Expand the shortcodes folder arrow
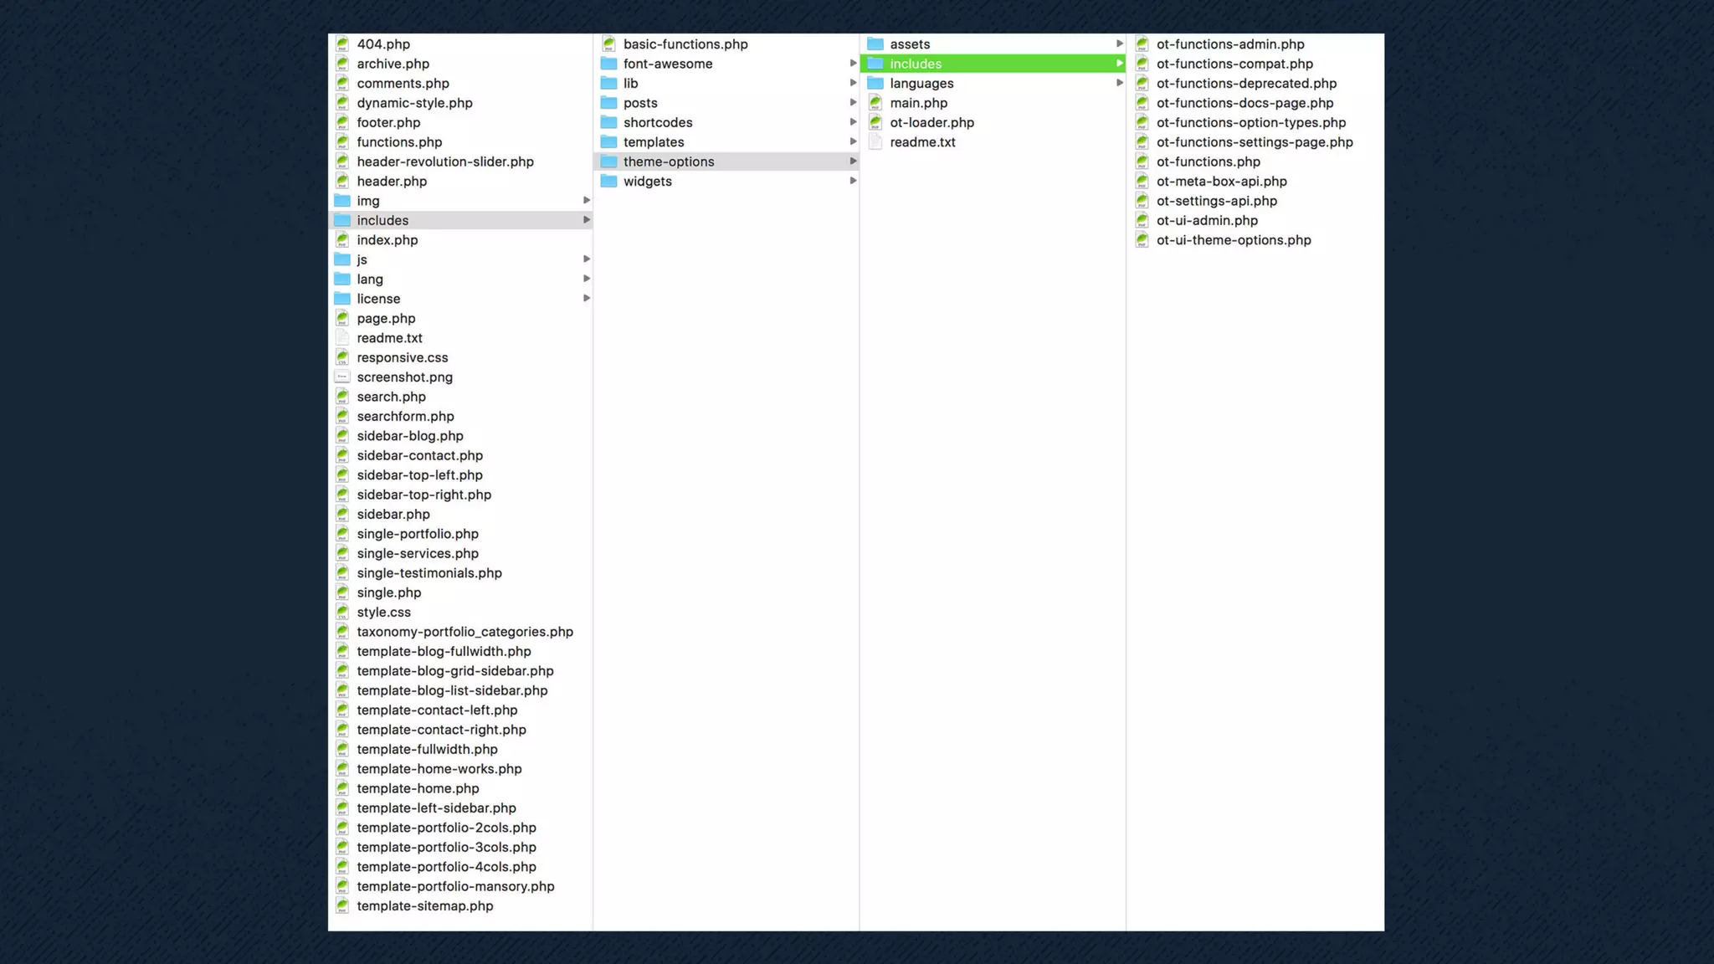 click(853, 123)
